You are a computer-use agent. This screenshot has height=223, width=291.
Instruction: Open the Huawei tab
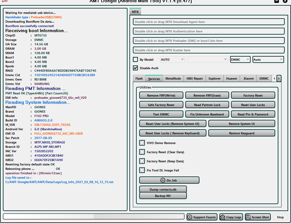(x=232, y=78)
